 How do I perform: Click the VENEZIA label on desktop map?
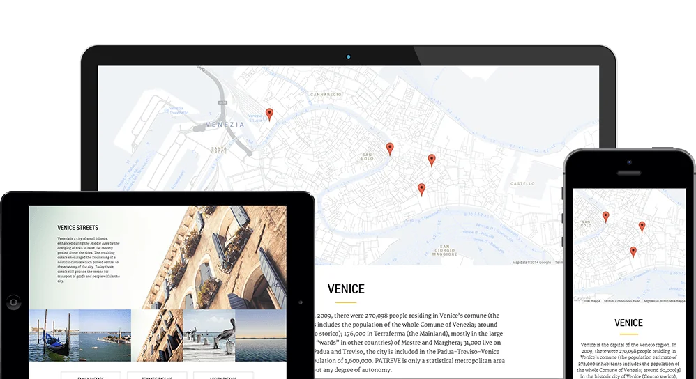(225, 125)
